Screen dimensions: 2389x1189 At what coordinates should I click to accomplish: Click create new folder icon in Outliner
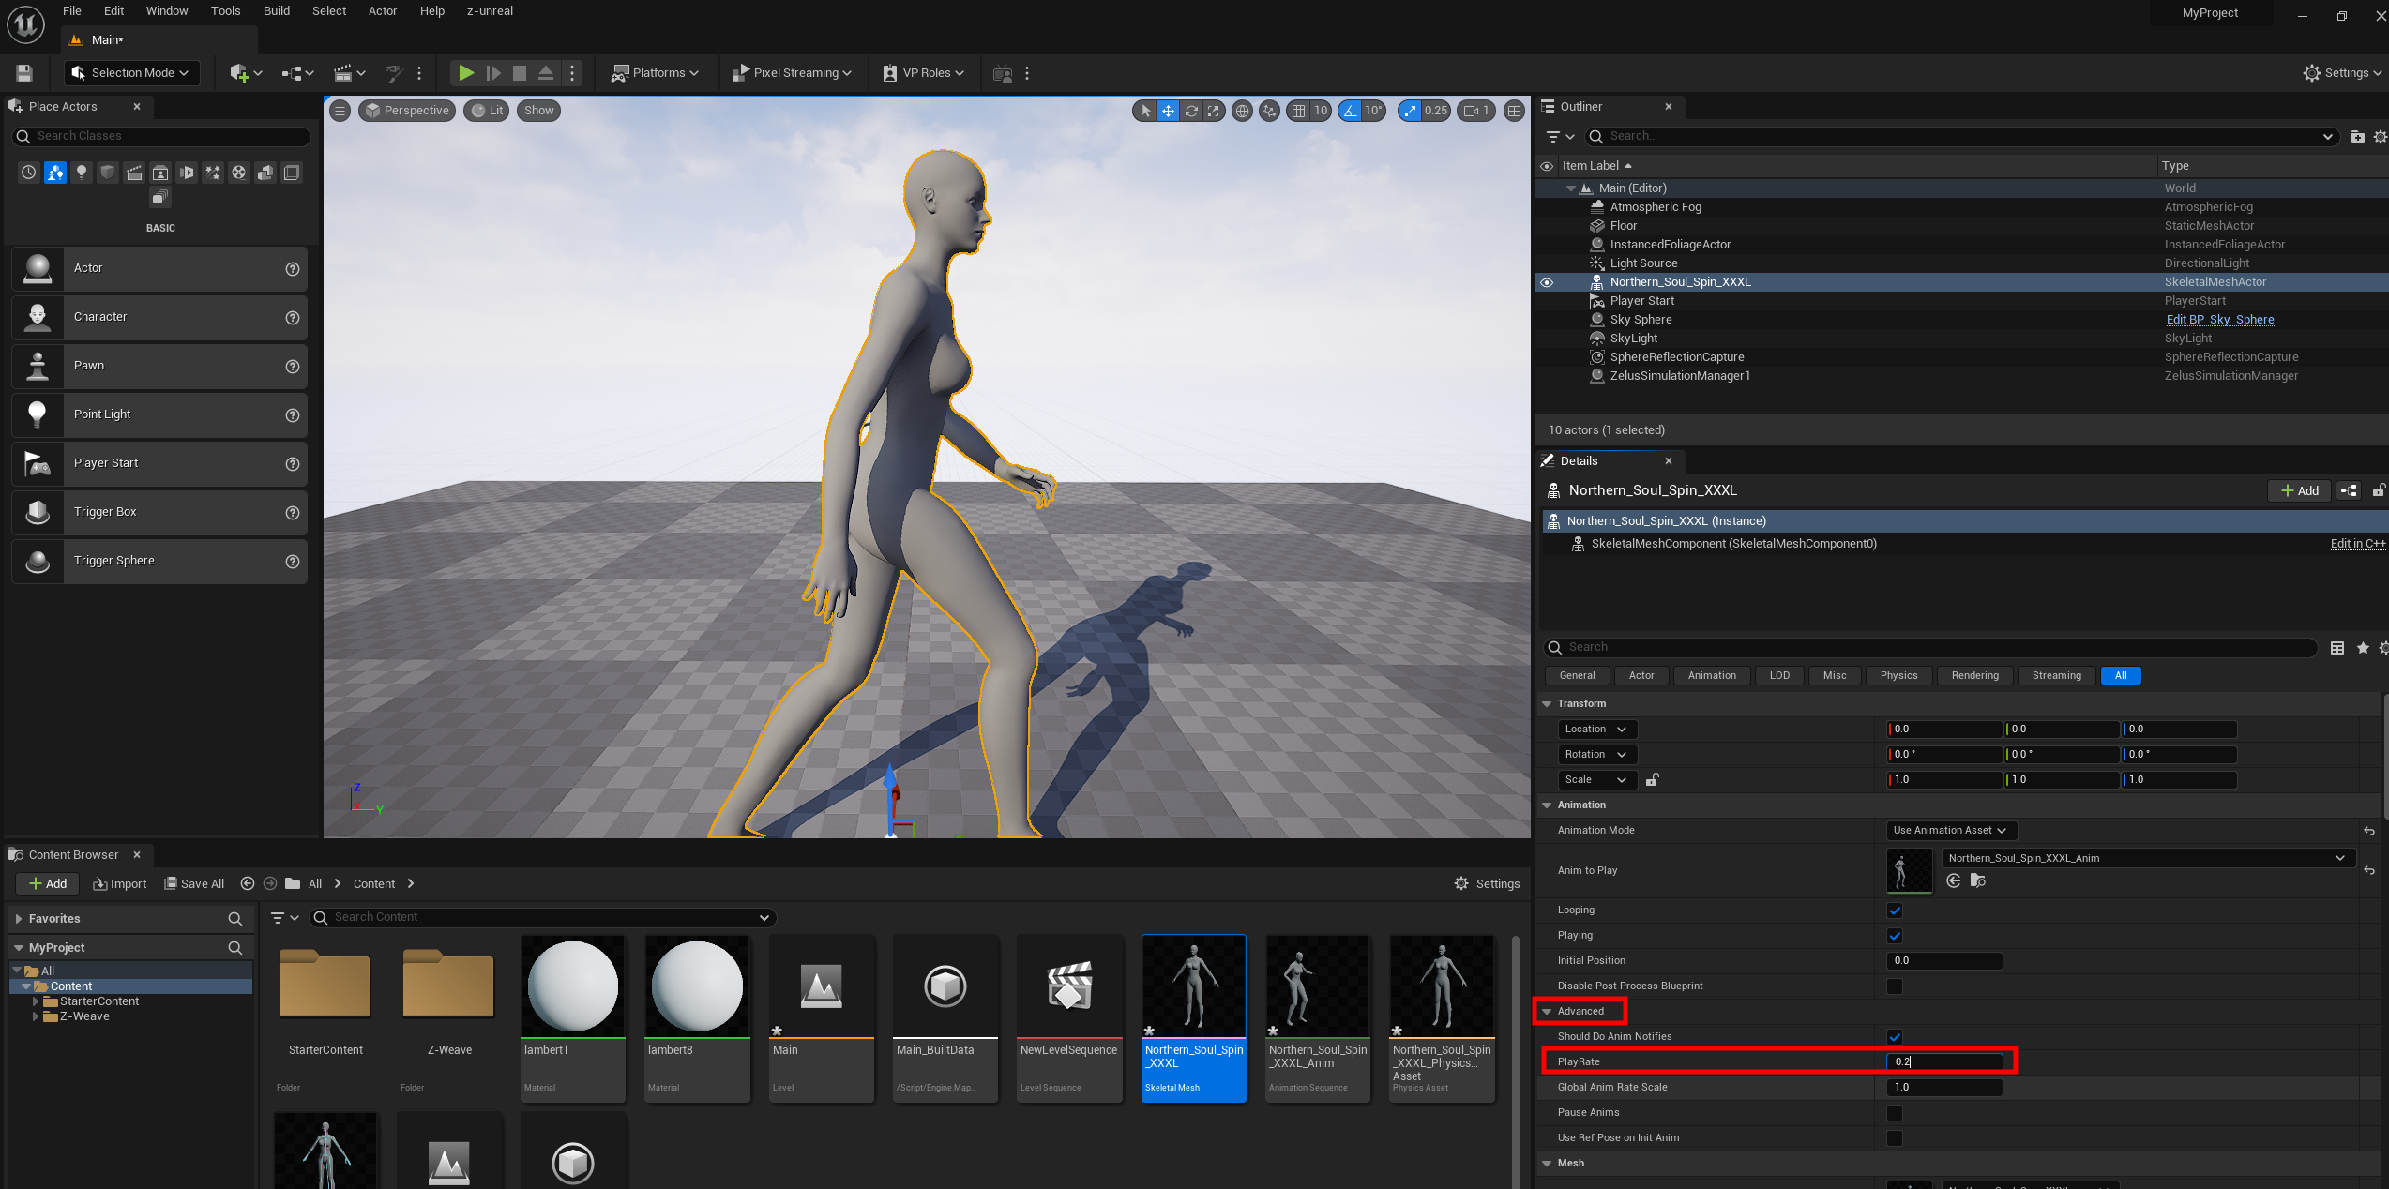pyautogui.click(x=2357, y=137)
